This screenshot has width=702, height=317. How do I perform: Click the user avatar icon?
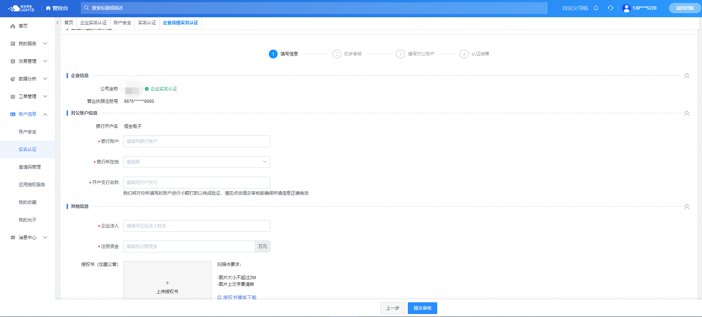click(x=626, y=8)
